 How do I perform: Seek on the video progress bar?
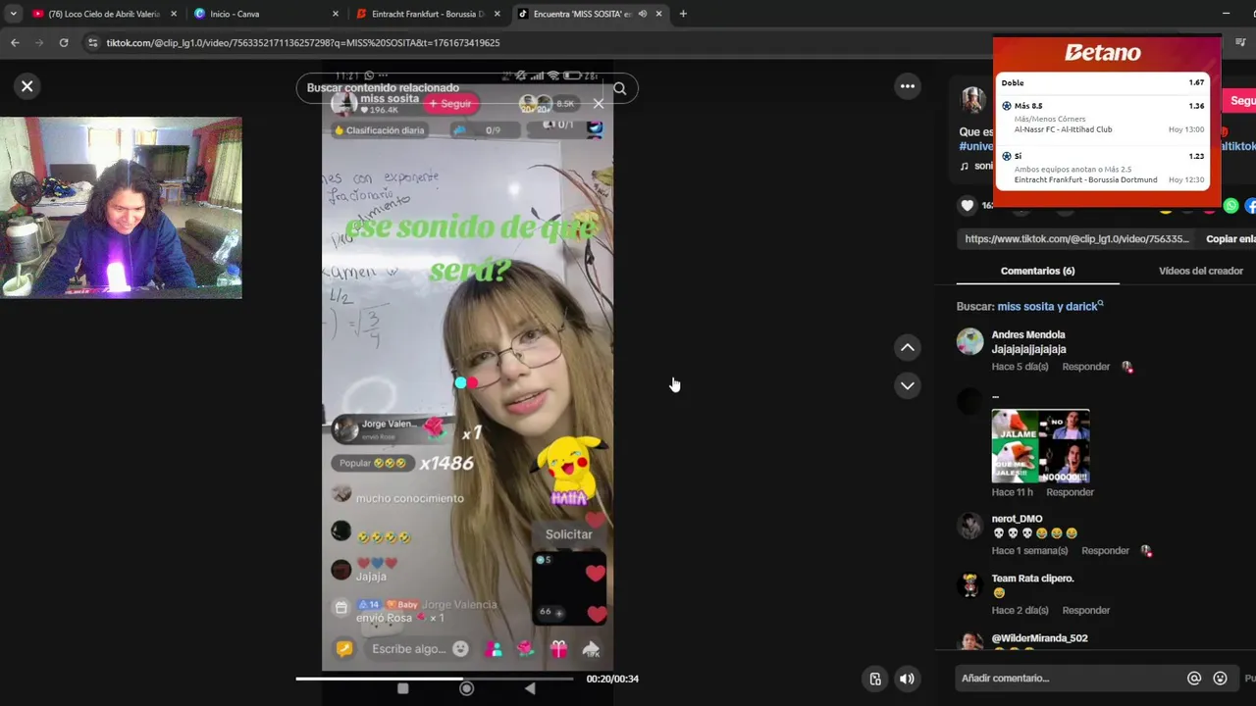[435, 679]
